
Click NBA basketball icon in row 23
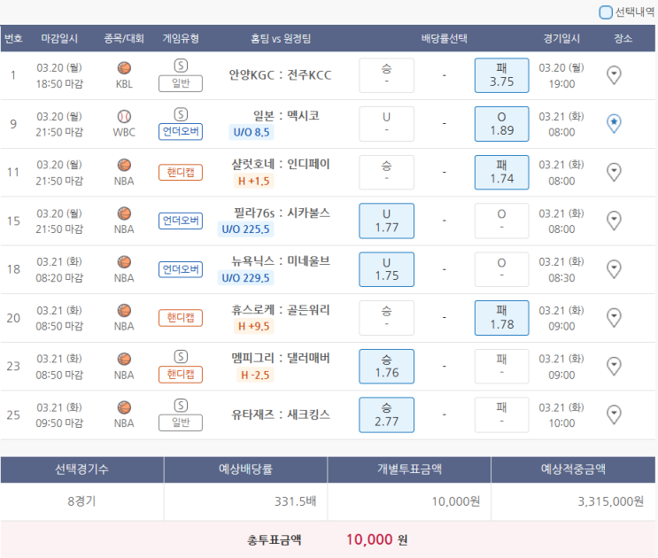click(124, 359)
